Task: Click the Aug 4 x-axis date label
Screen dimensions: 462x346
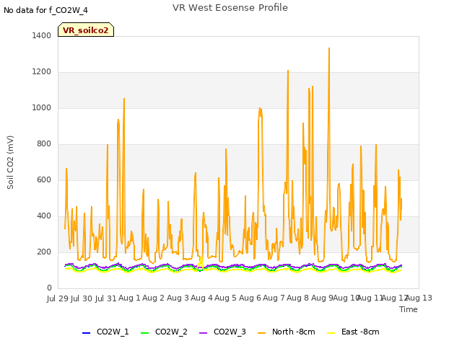Action: (202, 298)
